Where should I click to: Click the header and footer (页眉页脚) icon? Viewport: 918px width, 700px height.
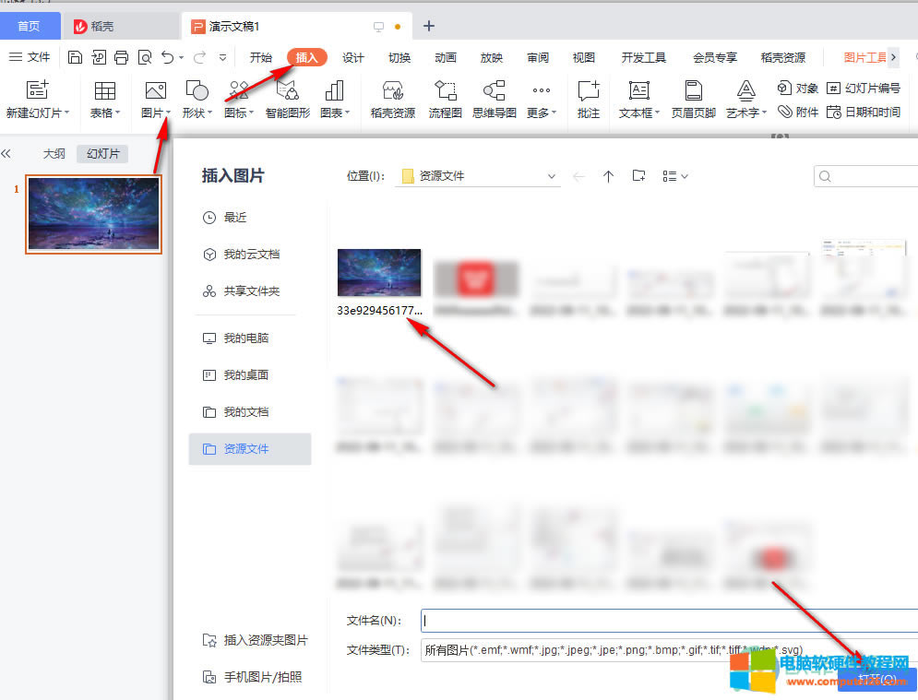(x=693, y=91)
